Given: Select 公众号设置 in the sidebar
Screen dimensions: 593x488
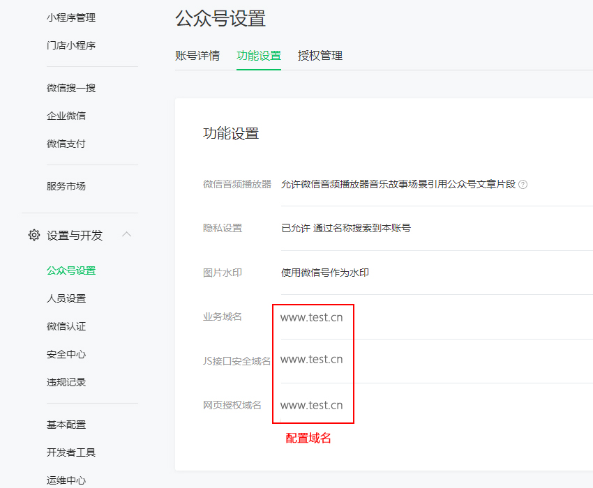Looking at the screenshot, I should (71, 270).
